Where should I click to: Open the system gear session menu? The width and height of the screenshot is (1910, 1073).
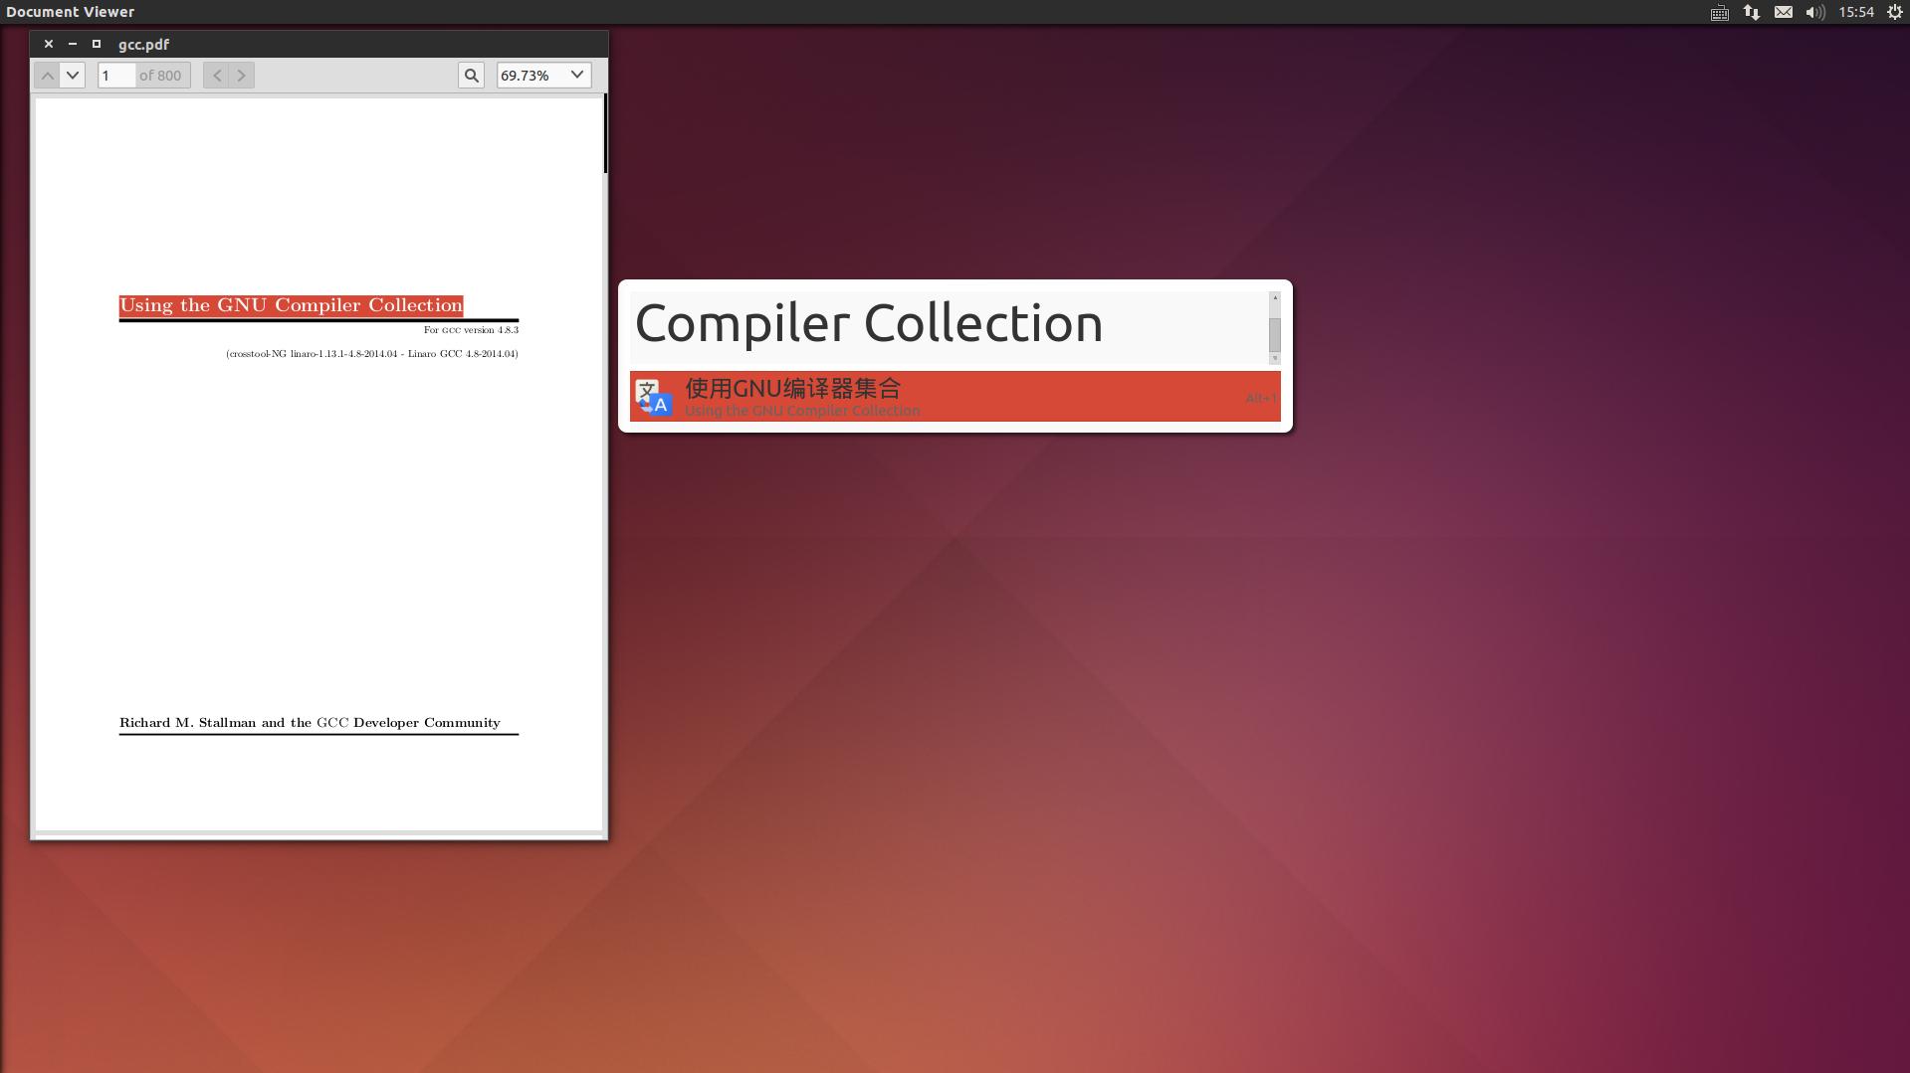[x=1895, y=12]
